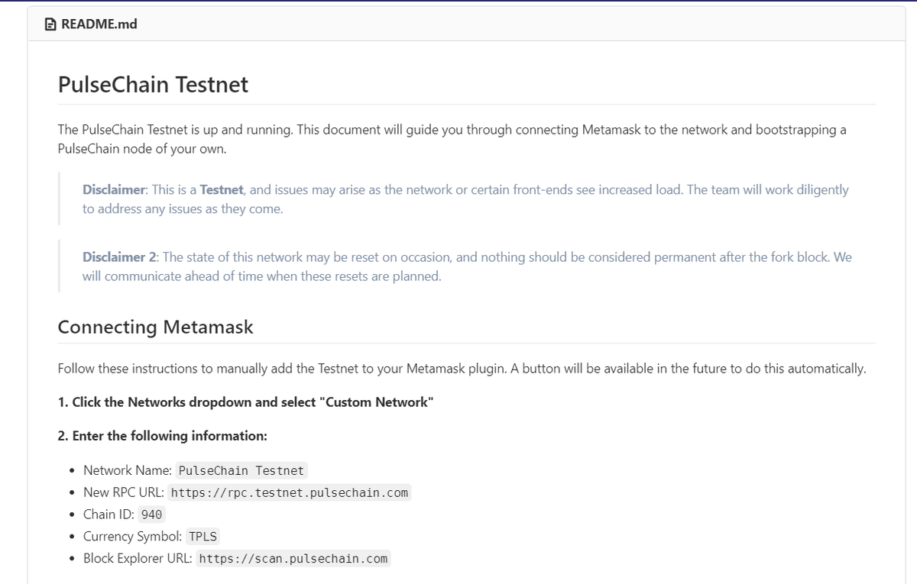
Task: Click the https://scan.pulsechain.com explorer URL
Action: click(293, 559)
